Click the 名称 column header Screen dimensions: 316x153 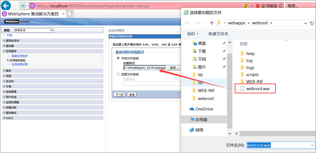[x=243, y=44]
